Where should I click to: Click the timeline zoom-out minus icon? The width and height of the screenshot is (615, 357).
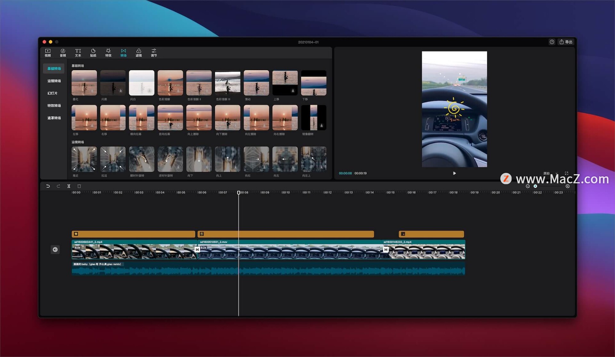(528, 186)
